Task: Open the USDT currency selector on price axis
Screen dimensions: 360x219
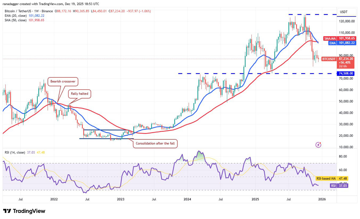Action: tap(343, 12)
